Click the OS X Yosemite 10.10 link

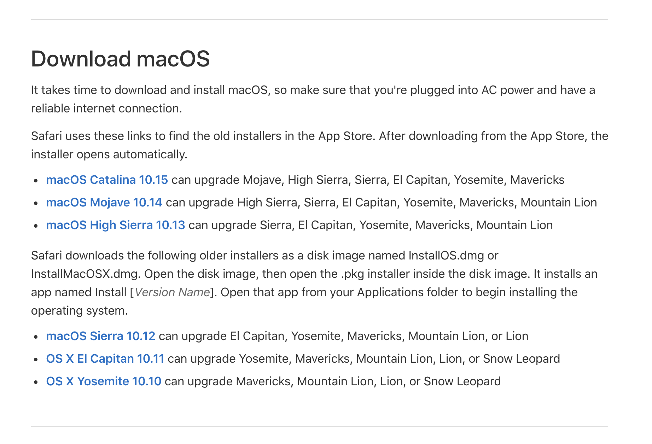pyautogui.click(x=104, y=381)
